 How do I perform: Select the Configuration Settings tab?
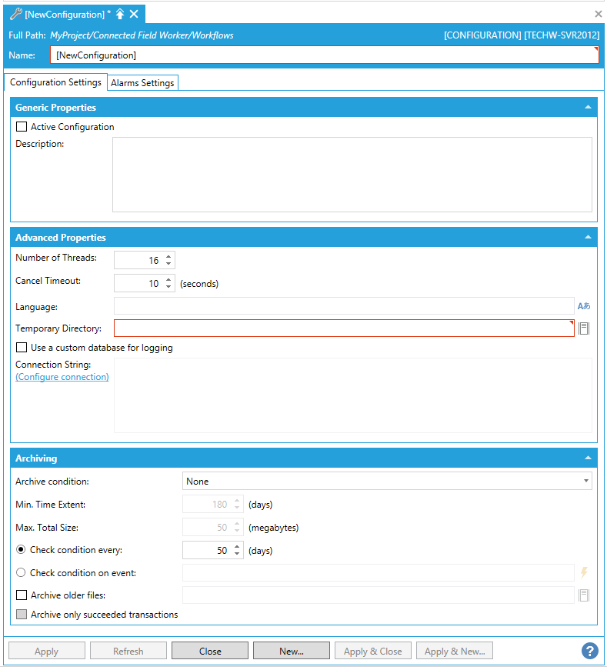pyautogui.click(x=55, y=82)
